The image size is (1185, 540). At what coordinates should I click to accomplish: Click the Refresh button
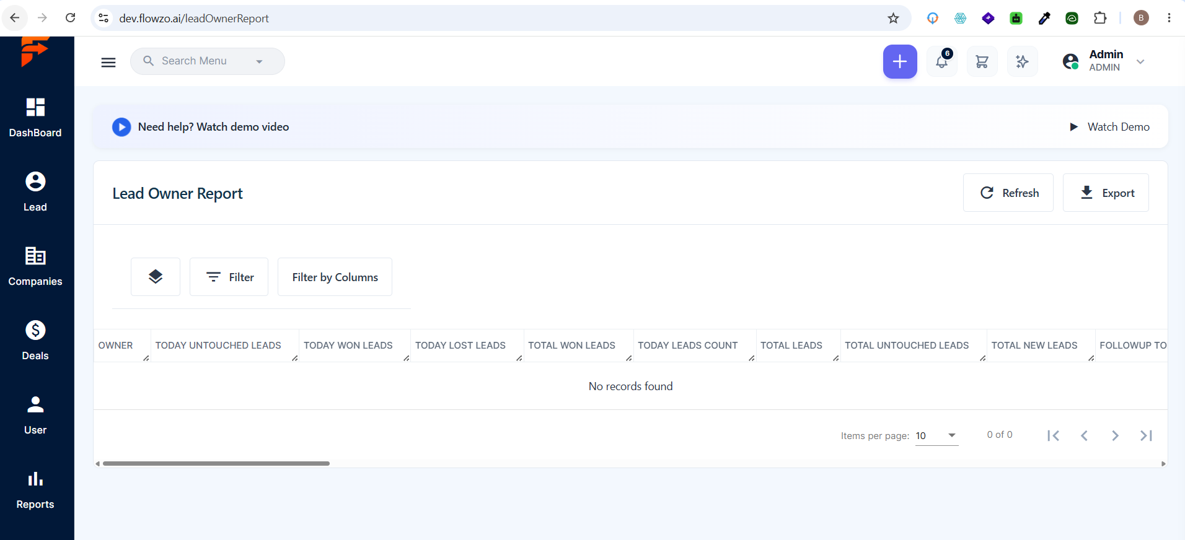click(1008, 193)
